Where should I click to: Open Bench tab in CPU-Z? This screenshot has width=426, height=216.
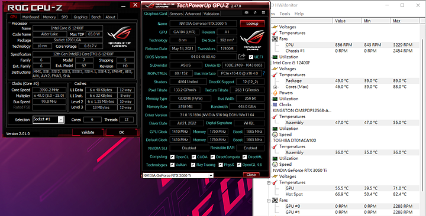tap(96, 17)
